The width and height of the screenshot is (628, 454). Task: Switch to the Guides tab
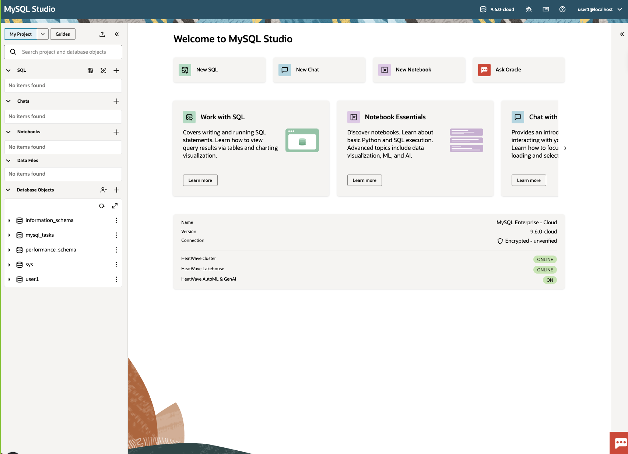pyautogui.click(x=63, y=34)
